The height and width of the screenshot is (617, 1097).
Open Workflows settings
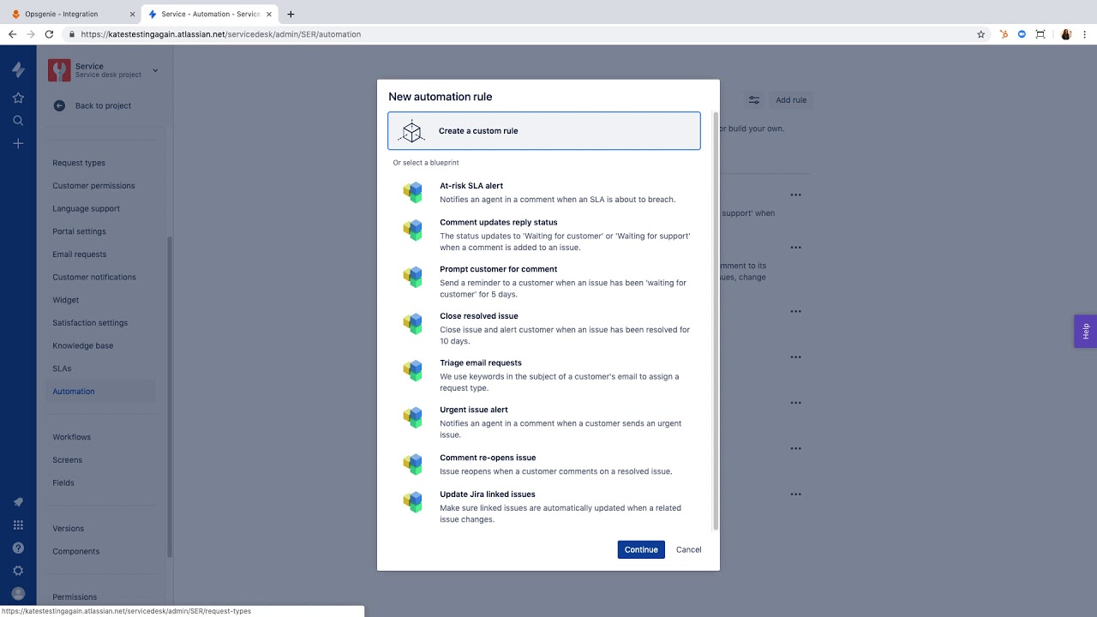[72, 437]
